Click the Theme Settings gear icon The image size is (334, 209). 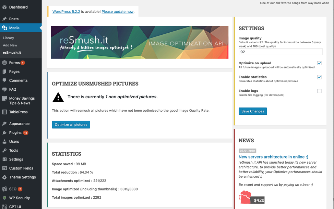pos(4,177)
